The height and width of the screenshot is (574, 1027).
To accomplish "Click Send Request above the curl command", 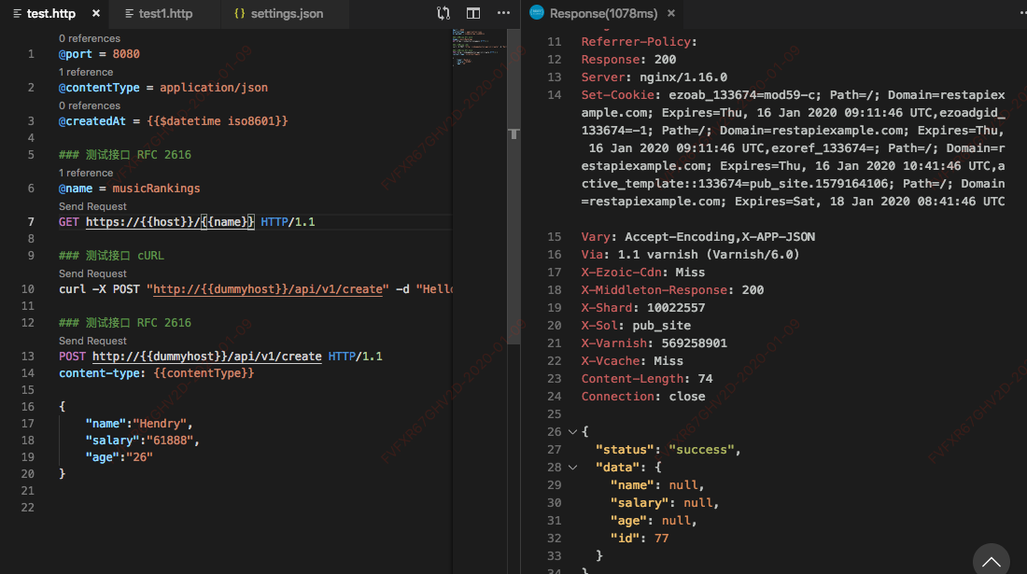I will tap(92, 273).
